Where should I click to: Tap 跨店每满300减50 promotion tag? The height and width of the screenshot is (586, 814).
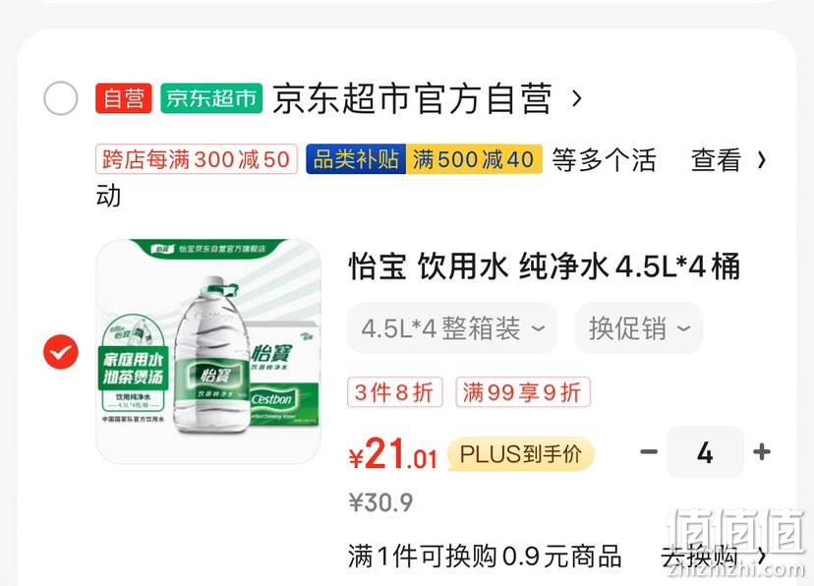point(197,159)
